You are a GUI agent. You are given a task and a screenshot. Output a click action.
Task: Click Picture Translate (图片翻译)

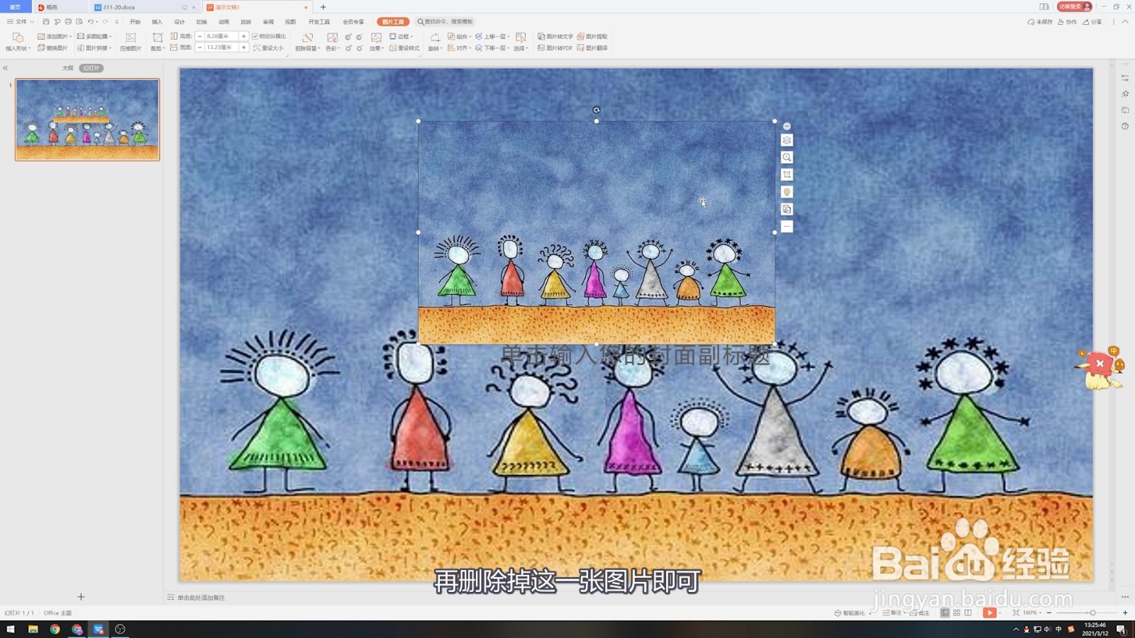tap(592, 48)
